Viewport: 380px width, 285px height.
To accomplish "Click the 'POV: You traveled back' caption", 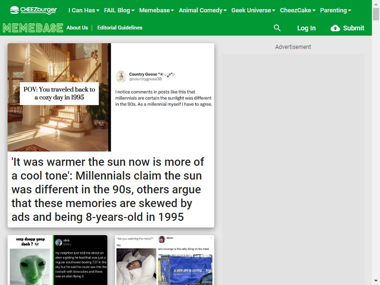I will click(59, 93).
